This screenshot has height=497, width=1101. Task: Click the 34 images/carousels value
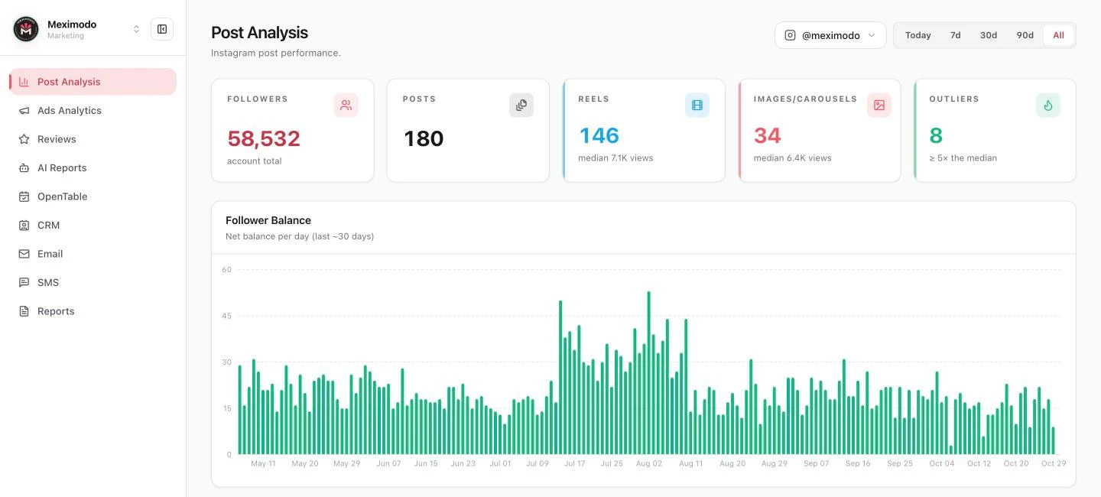pos(768,135)
